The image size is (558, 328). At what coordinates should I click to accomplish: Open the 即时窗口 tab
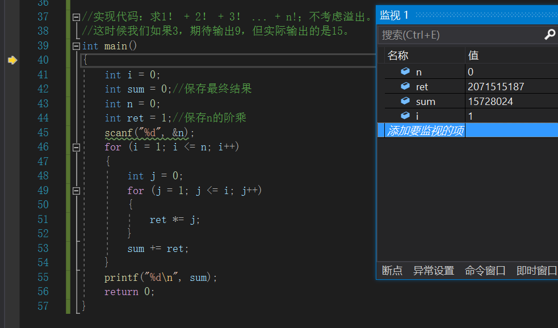coord(536,271)
